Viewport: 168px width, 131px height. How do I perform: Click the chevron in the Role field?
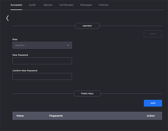point(68,45)
